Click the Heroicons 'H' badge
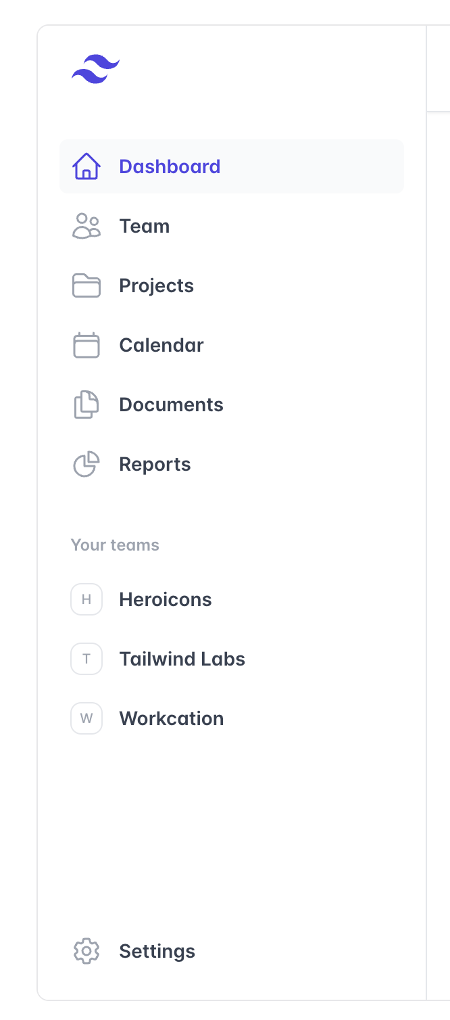This screenshot has height=1020, width=450. [x=86, y=599]
